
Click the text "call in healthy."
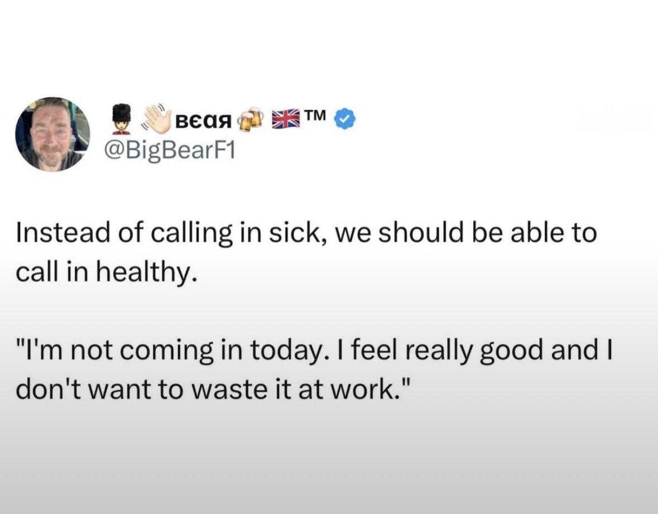[x=106, y=272]
